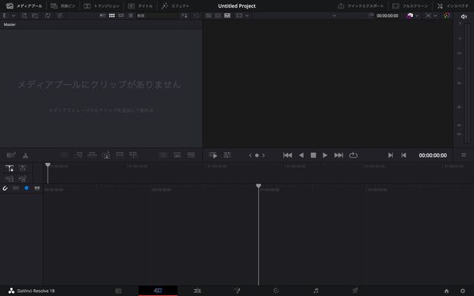Image resolution: width=474 pixels, height=296 pixels.
Task: Open the Fairlight music note page
Action: pyautogui.click(x=315, y=291)
